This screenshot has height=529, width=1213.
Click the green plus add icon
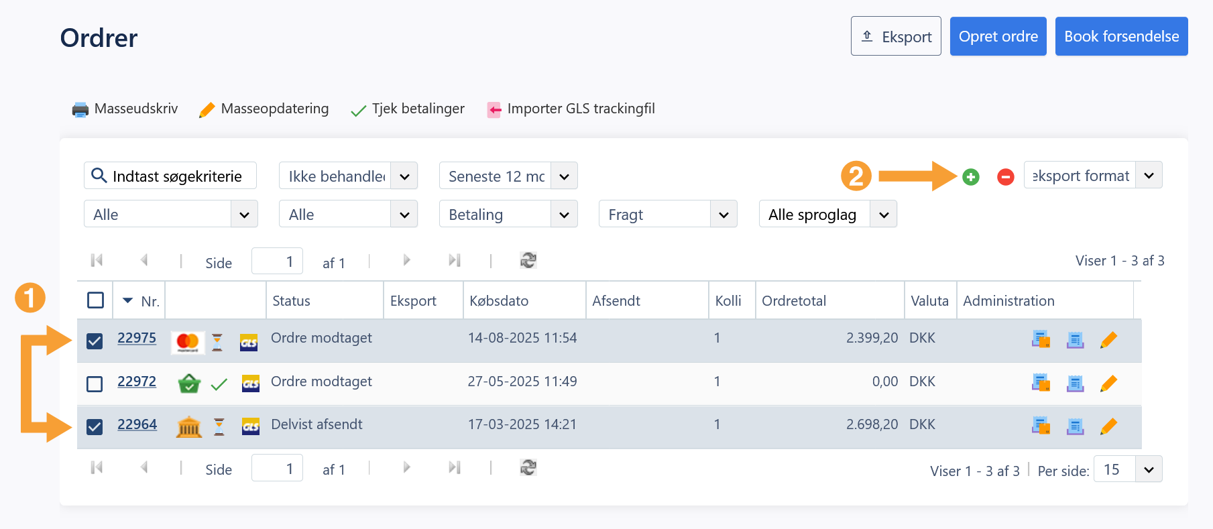(970, 177)
